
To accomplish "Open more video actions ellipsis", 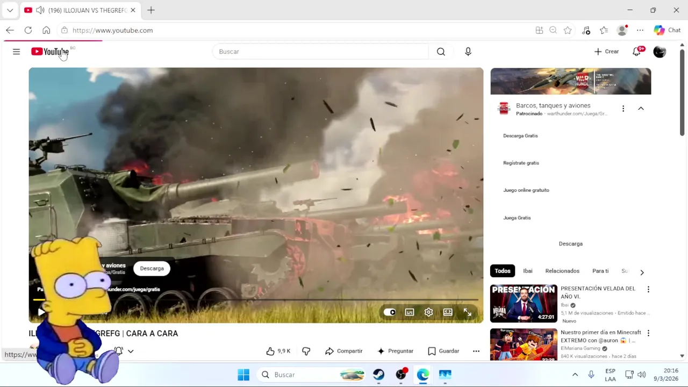I will coord(476,351).
